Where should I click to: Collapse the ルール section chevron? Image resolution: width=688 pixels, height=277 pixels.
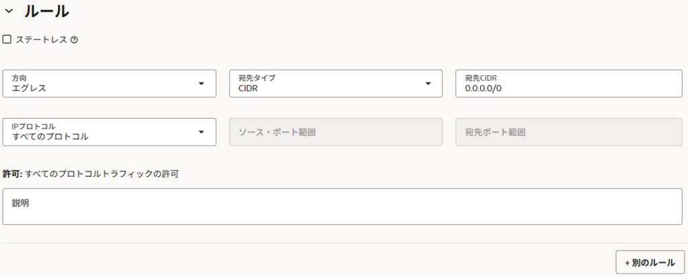click(9, 11)
